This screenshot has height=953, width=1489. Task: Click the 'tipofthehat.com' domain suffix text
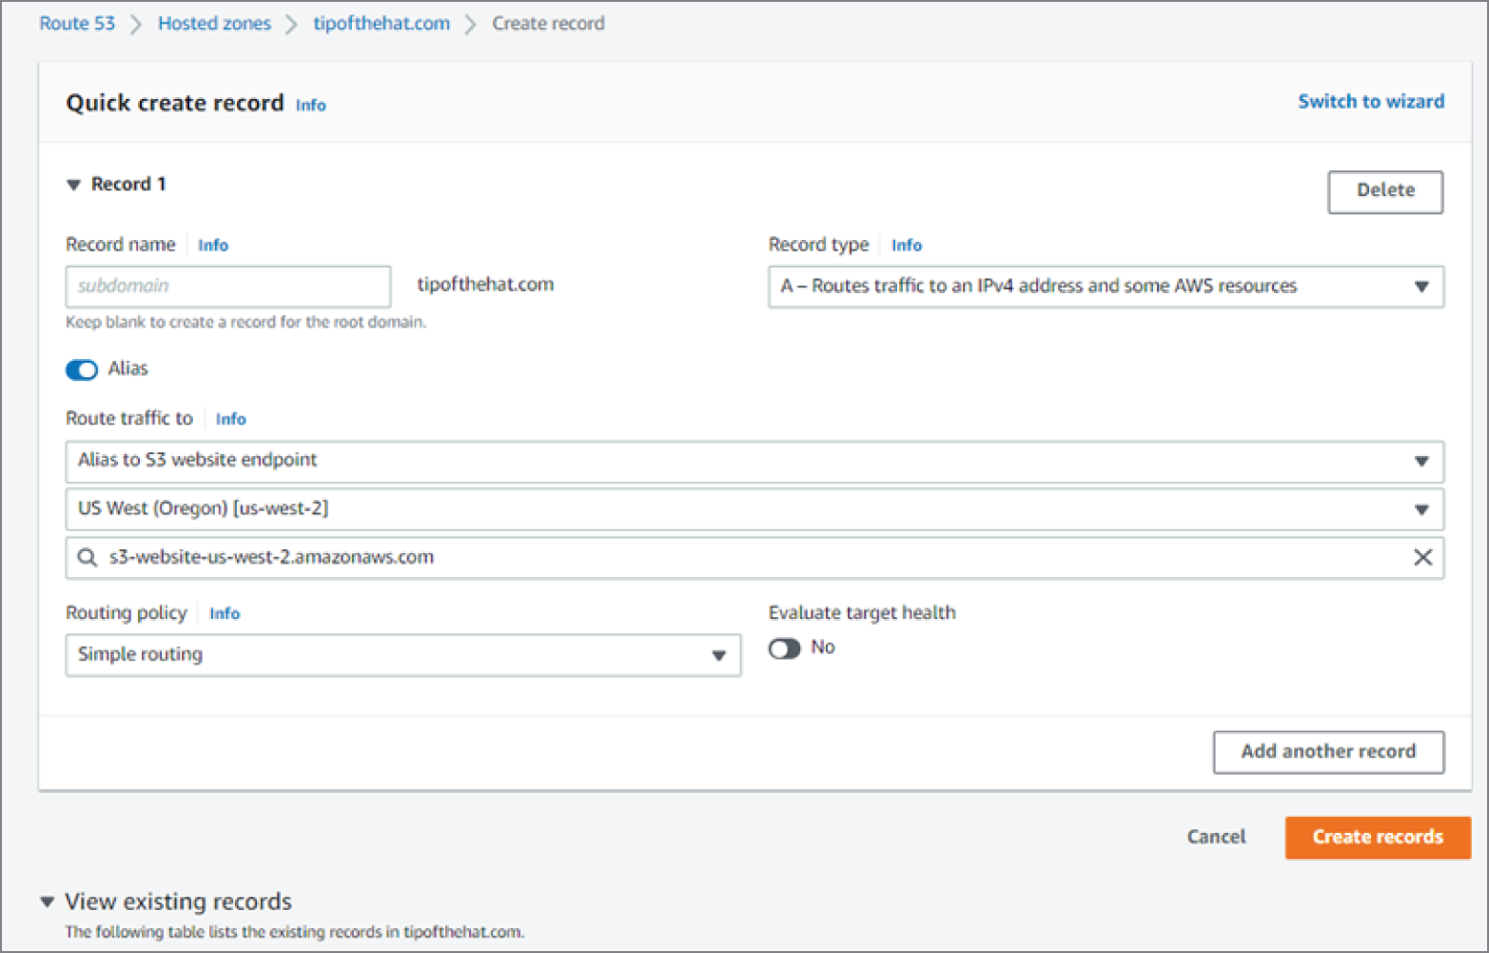pos(485,285)
